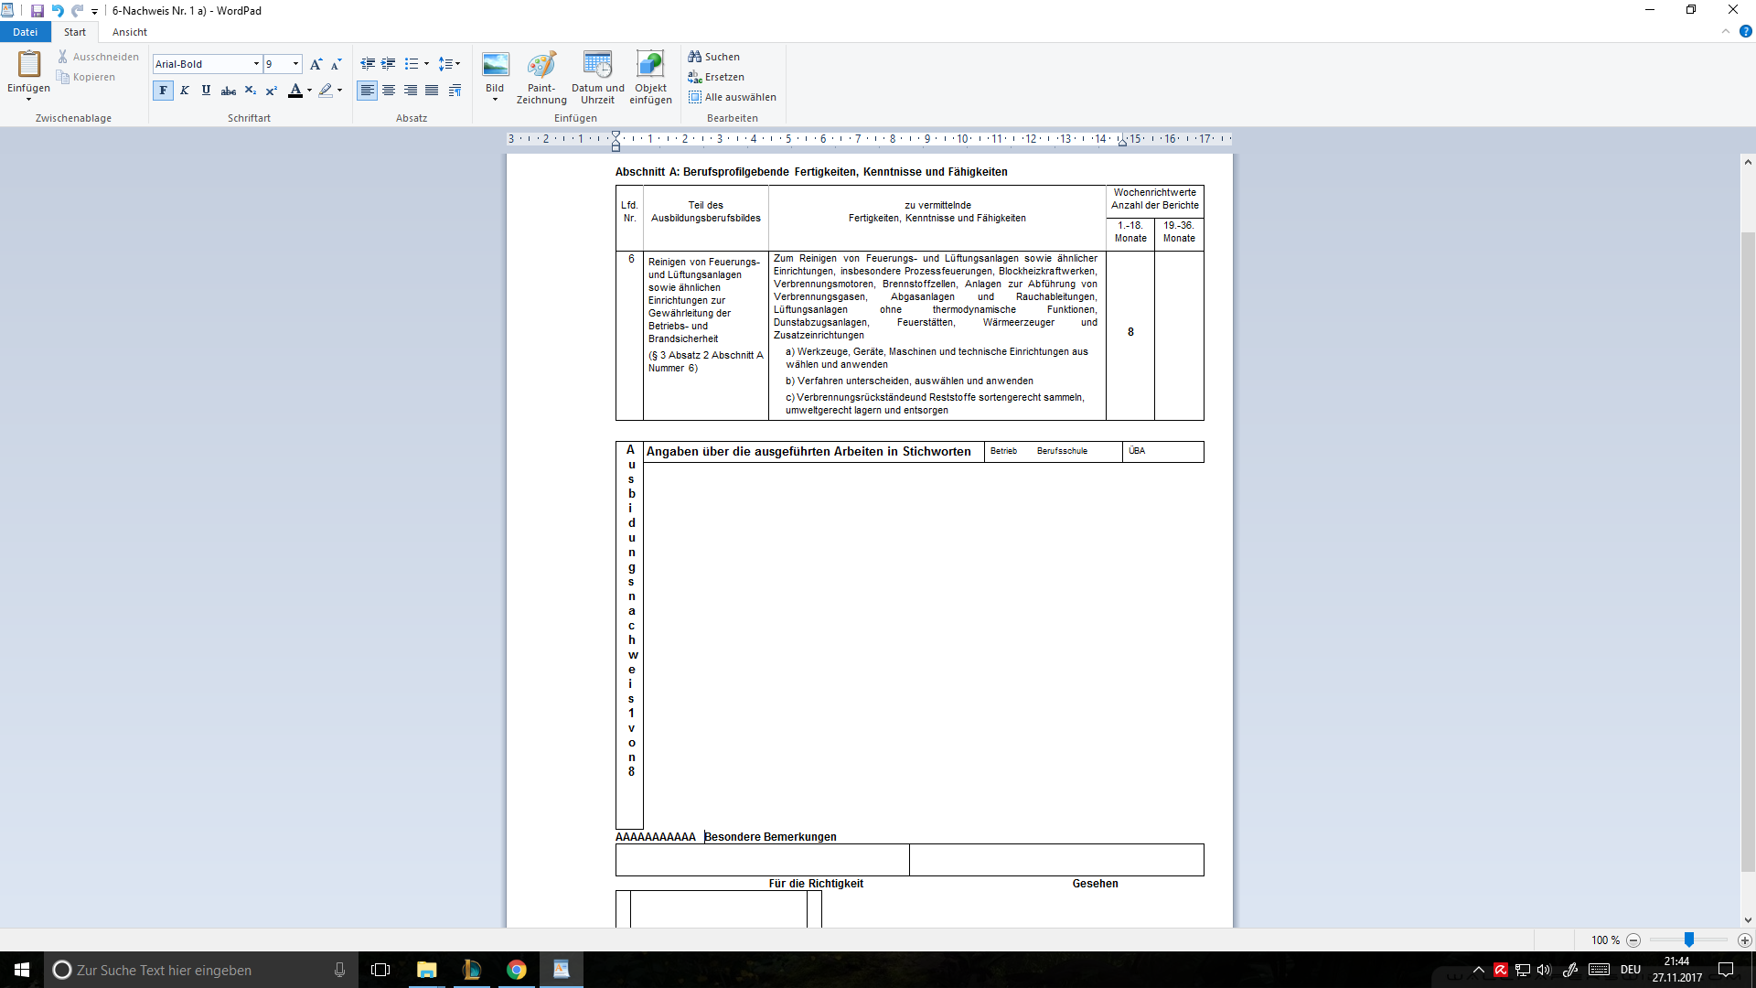Click the Einfügen paste button
The width and height of the screenshot is (1756, 988).
pyautogui.click(x=28, y=66)
